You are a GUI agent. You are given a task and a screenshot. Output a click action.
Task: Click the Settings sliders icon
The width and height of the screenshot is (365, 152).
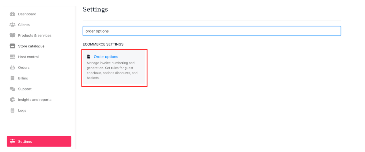12,141
